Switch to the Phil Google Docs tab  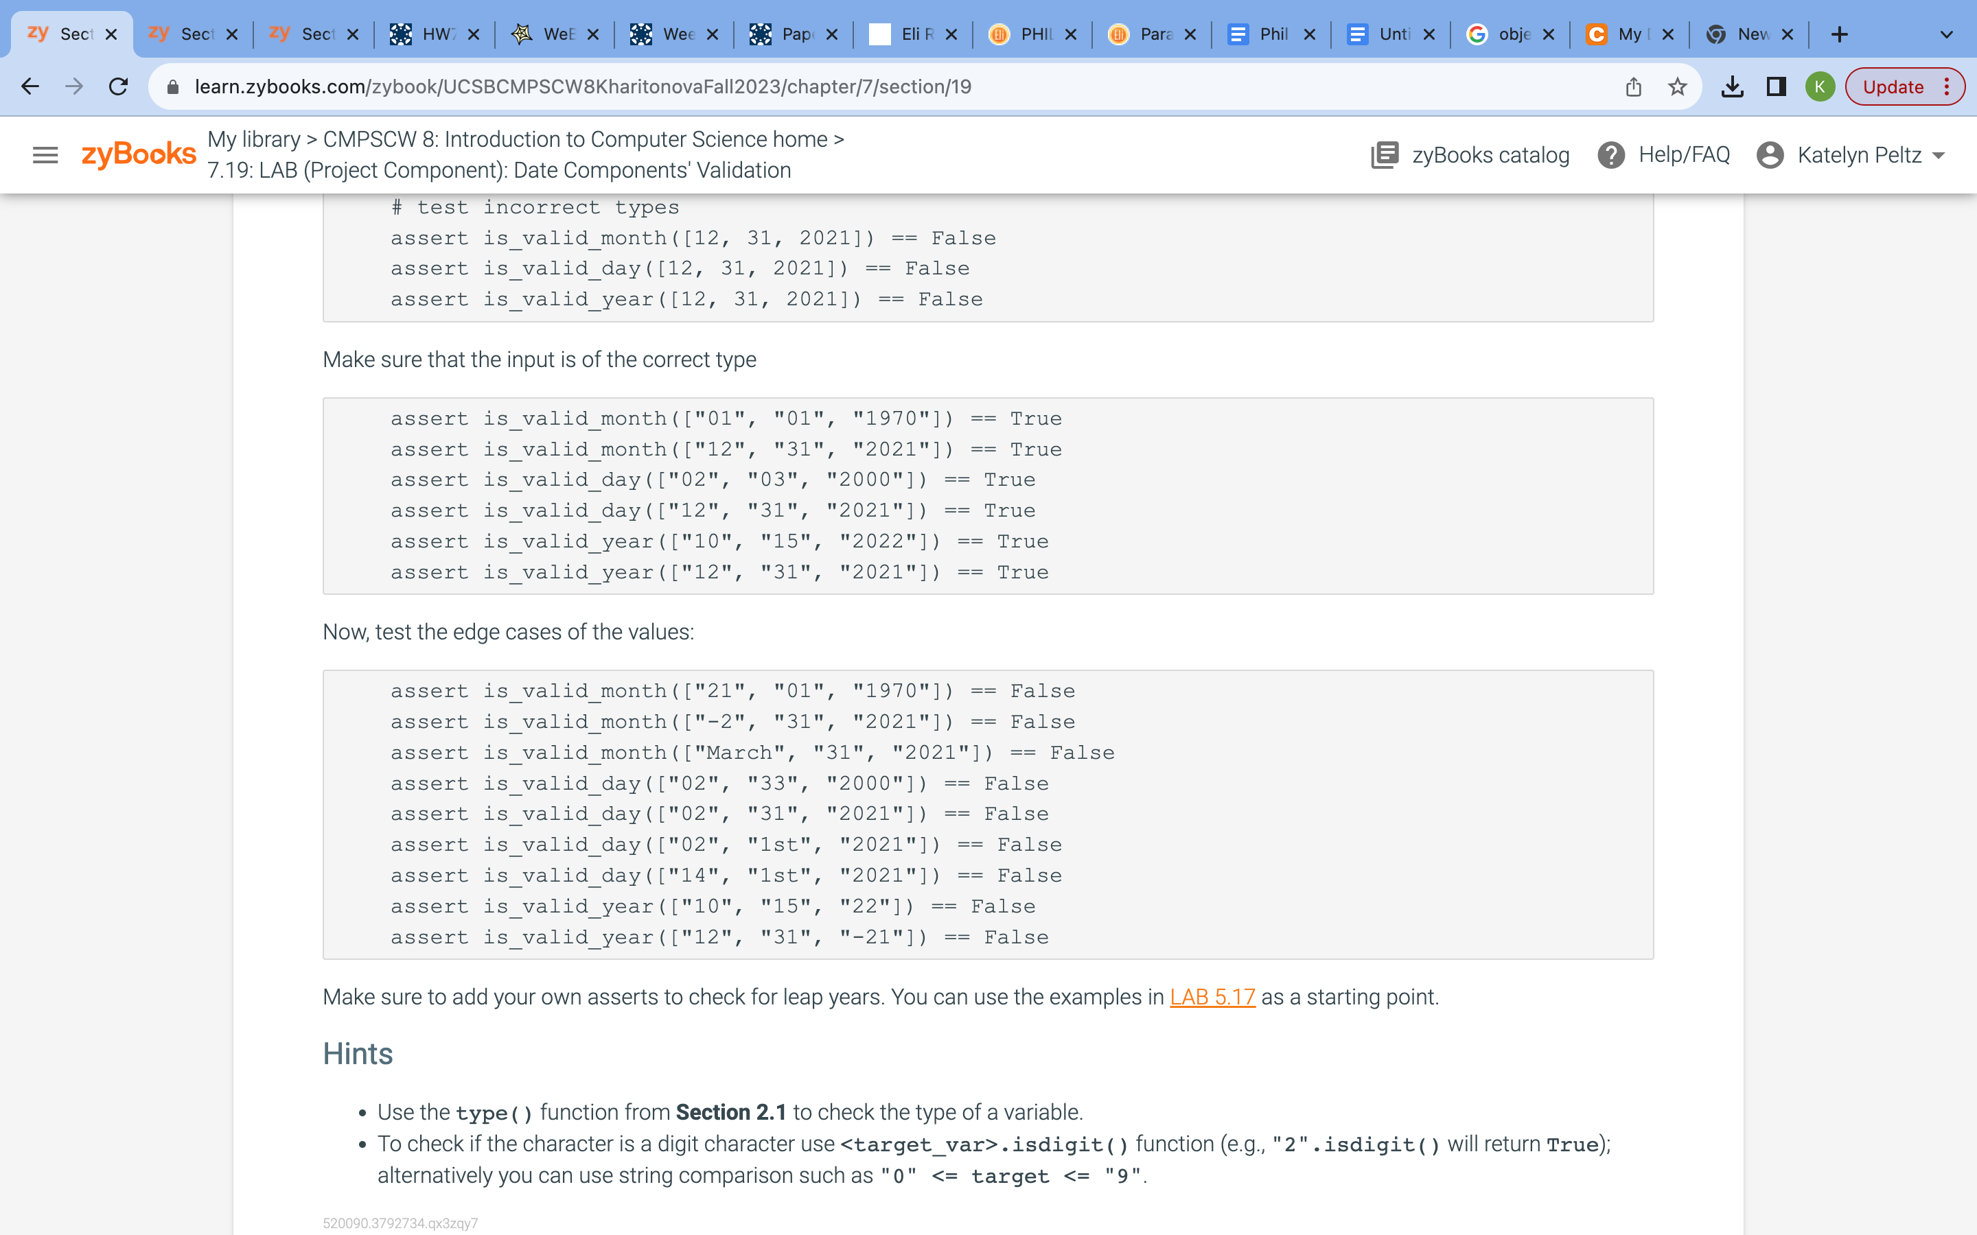pos(1271,34)
